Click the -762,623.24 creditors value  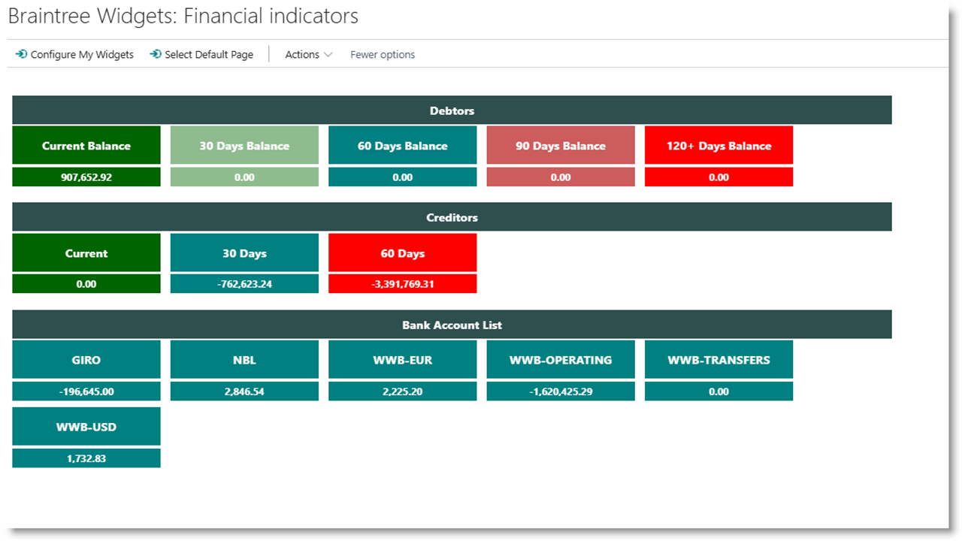click(244, 284)
